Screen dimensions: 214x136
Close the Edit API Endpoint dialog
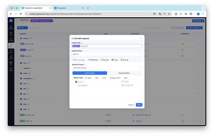point(141,38)
